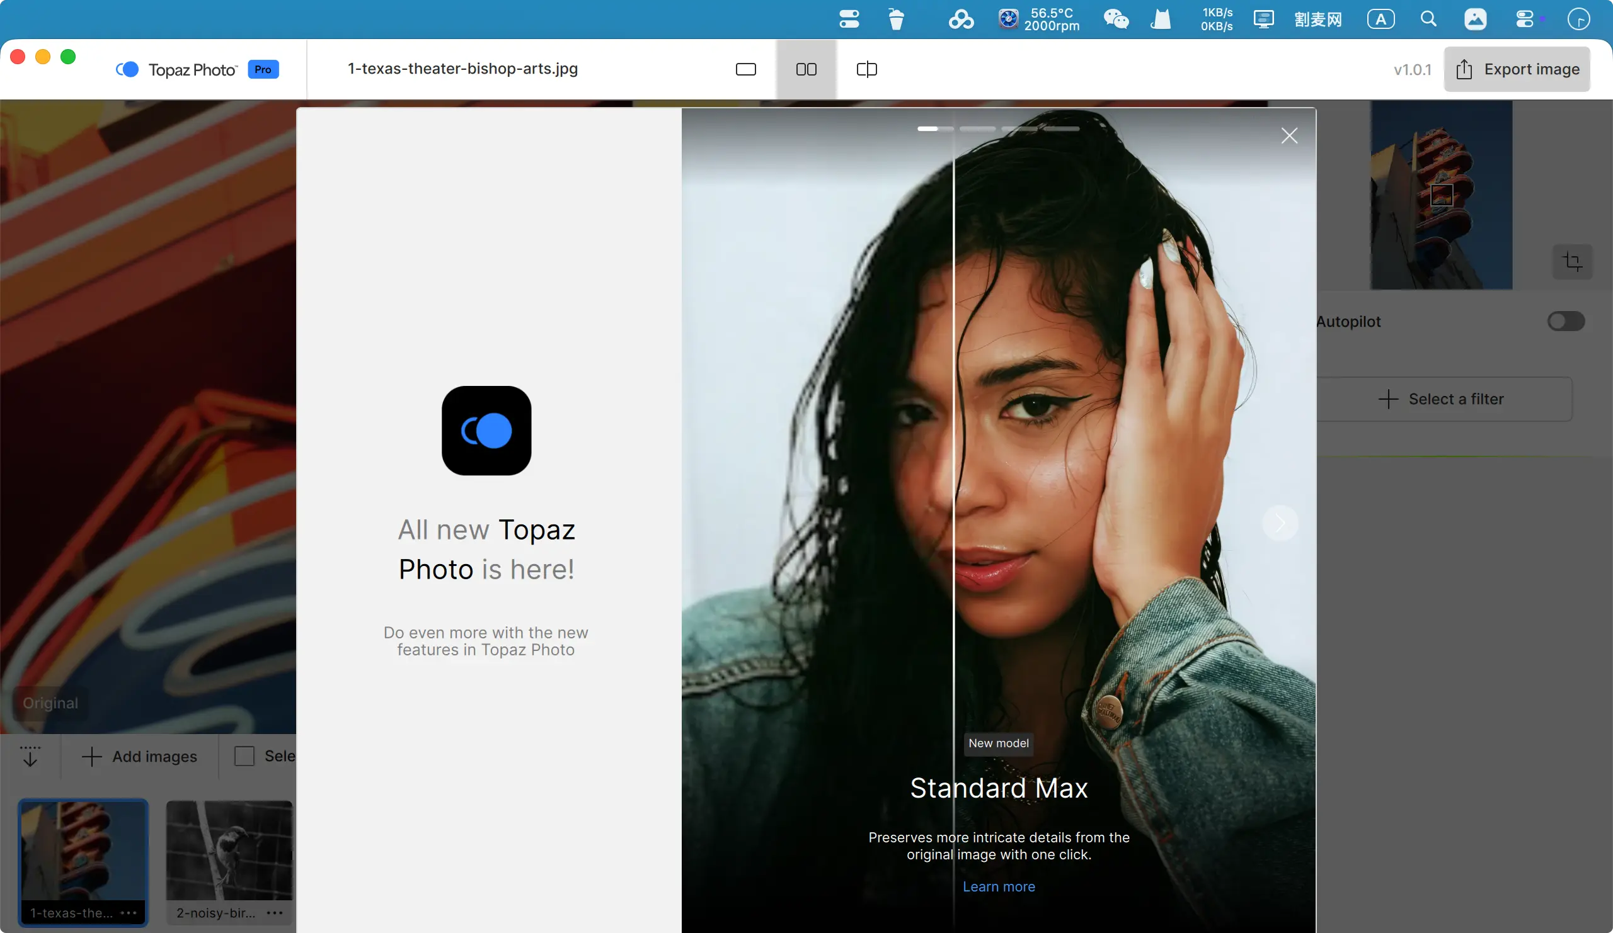Select side-by-side comparison view icon
This screenshot has height=933, width=1613.
(806, 69)
